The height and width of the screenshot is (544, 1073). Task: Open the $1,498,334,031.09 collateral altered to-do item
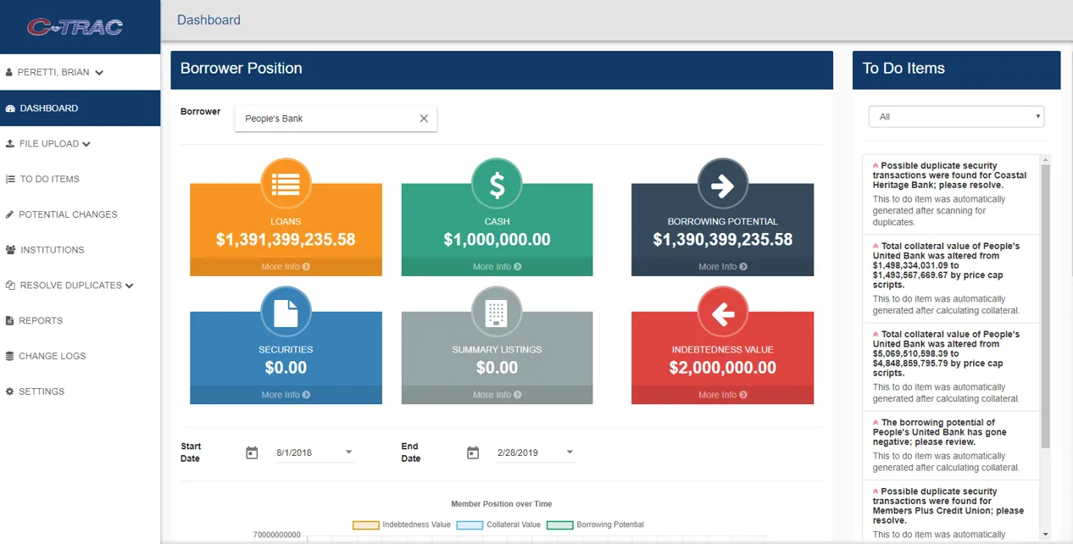click(951, 279)
